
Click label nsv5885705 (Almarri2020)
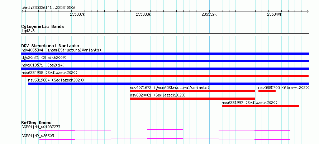point(284,88)
